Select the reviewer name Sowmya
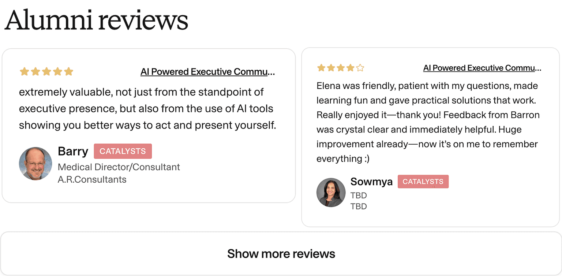The width and height of the screenshot is (562, 279). [371, 182]
